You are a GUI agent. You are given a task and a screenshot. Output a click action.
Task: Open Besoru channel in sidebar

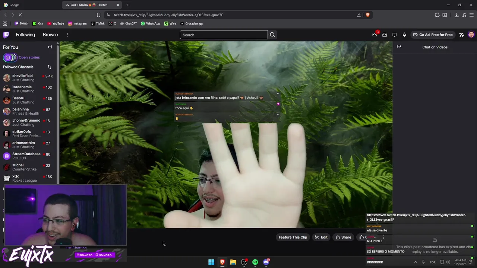(28, 100)
